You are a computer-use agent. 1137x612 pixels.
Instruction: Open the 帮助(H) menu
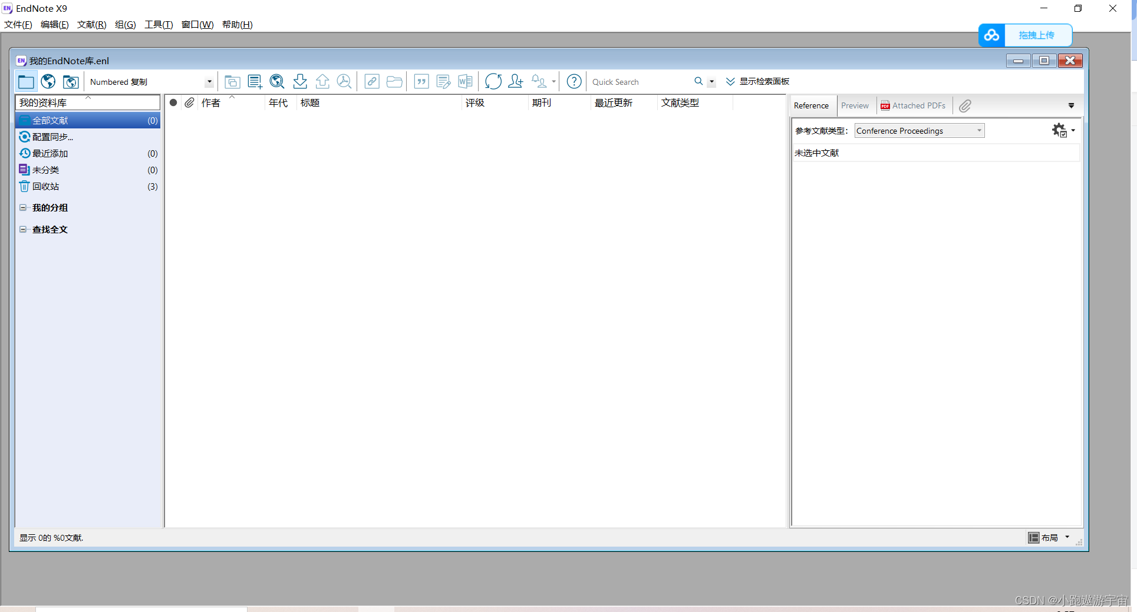click(x=238, y=25)
